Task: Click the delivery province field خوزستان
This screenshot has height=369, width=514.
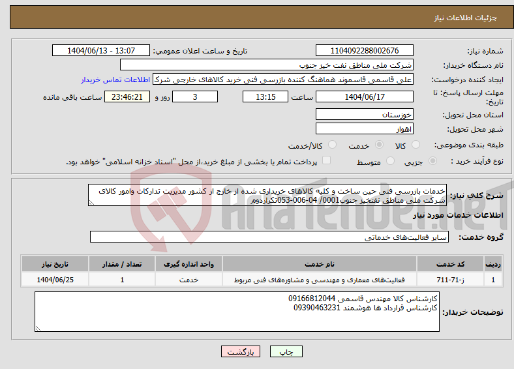Action: tap(365, 114)
